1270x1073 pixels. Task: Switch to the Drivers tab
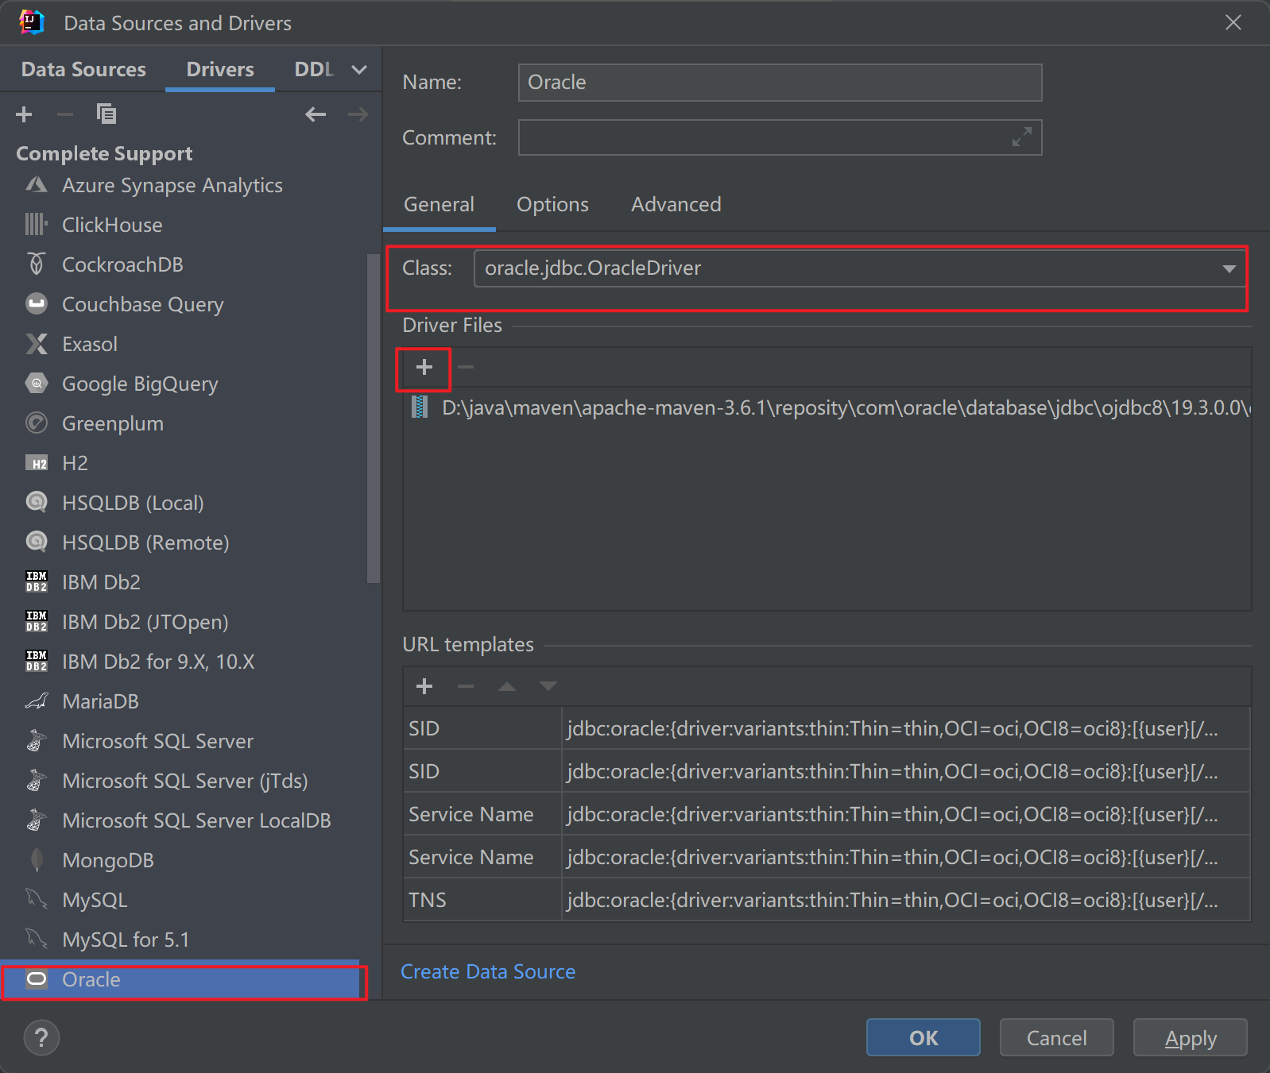[220, 69]
